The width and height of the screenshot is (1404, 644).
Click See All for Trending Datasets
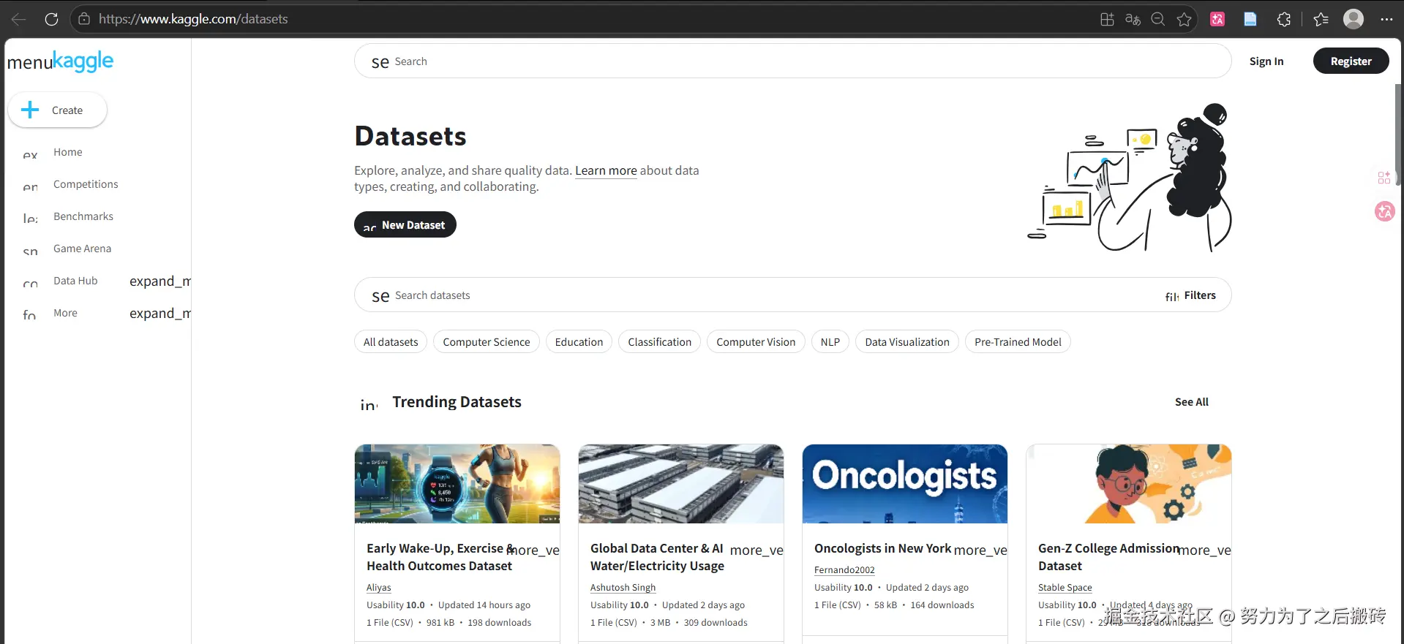tap(1192, 402)
